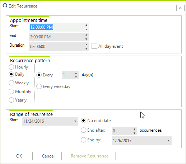This screenshot has width=186, height=164.
Task: Increase the End after occurrences count
Action: tap(134, 129)
